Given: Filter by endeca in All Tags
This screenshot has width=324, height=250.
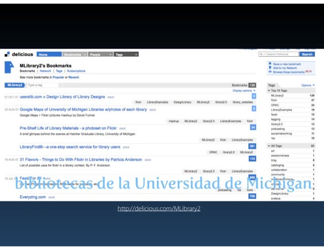Looking at the screenshot, I should 276,198.
